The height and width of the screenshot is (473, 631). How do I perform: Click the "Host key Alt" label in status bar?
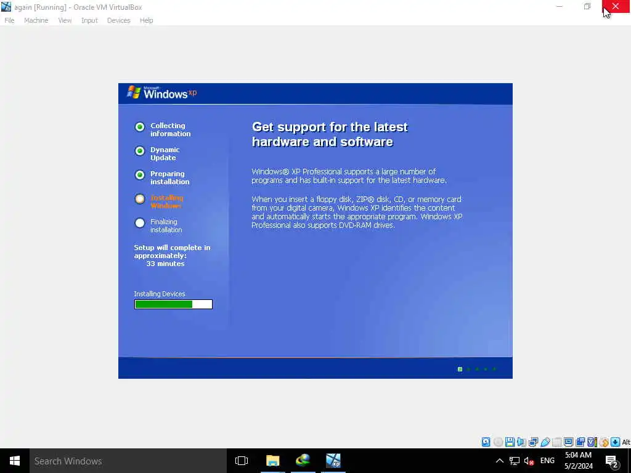pos(626,442)
